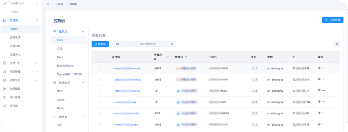
Task: Click the blue 资源申请 button
Action: [x=100, y=44]
